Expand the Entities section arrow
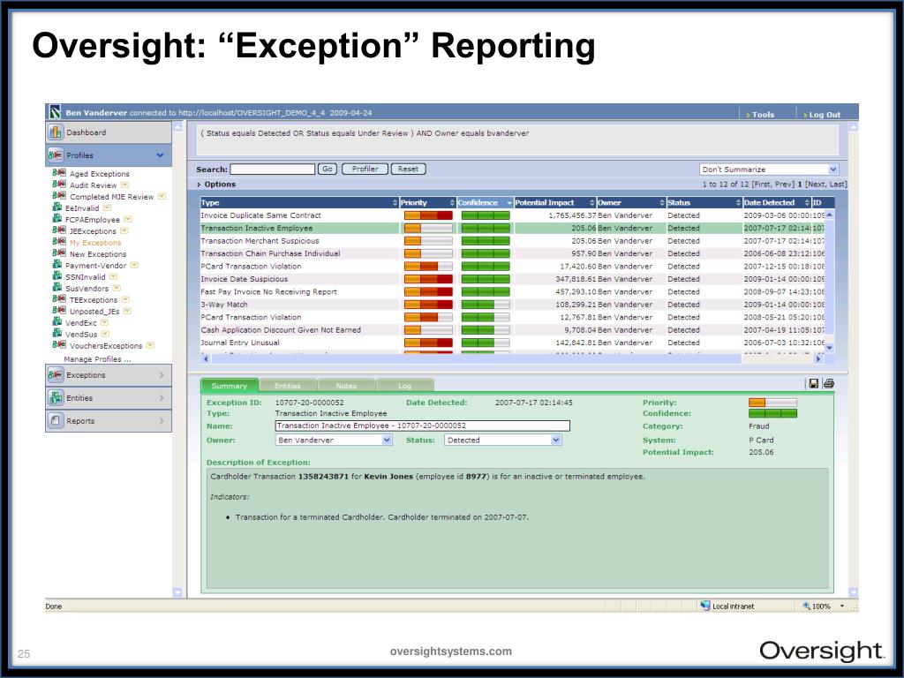This screenshot has width=904, height=678. click(162, 398)
